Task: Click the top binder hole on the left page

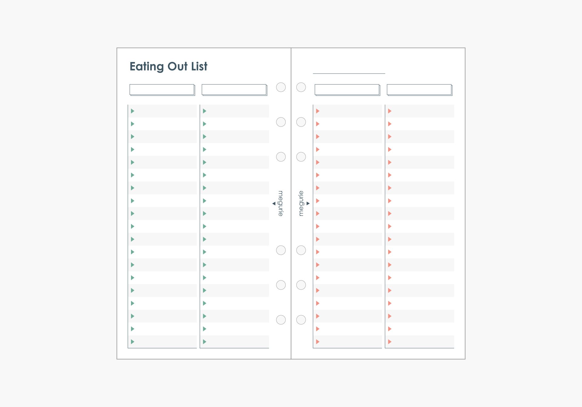Action: [x=281, y=87]
